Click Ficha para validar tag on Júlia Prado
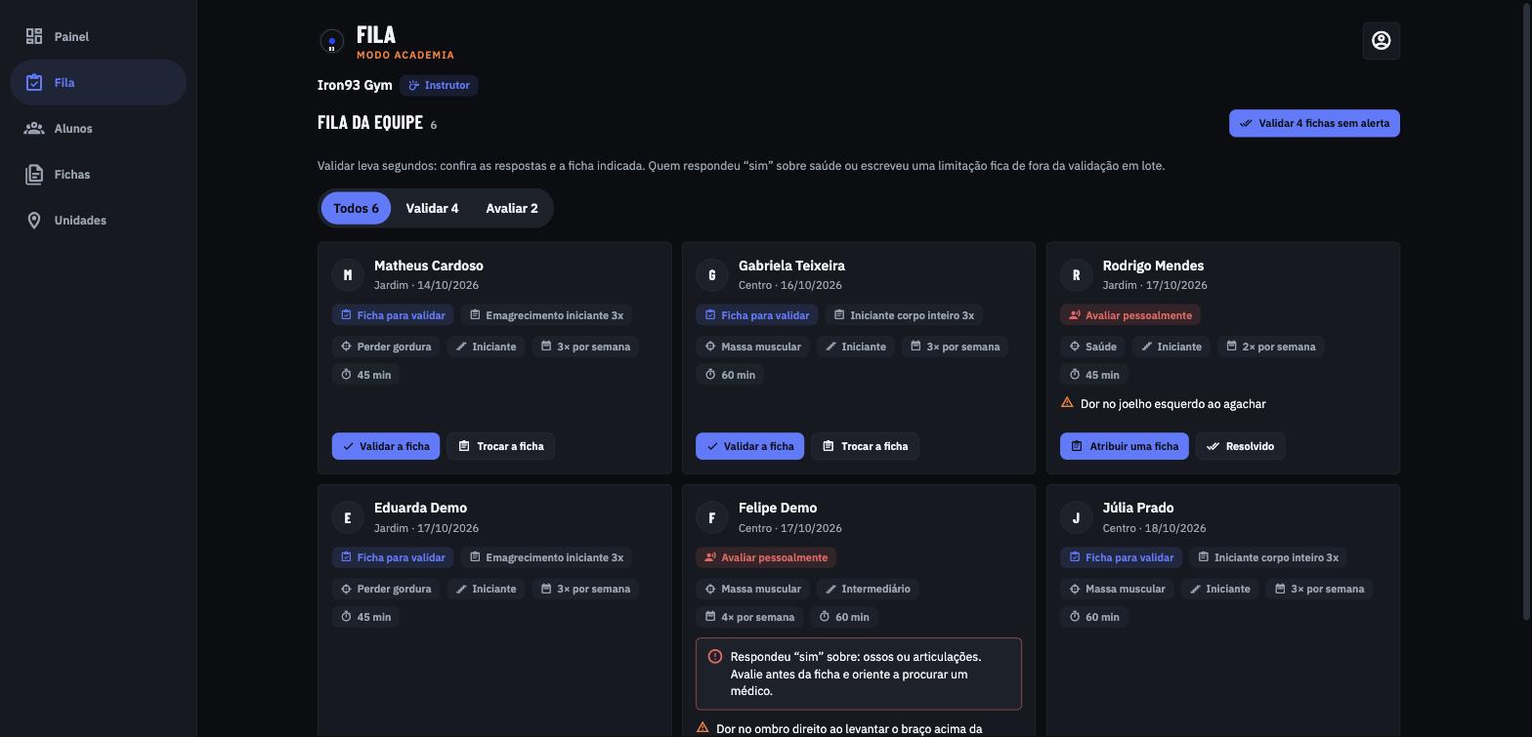The height and width of the screenshot is (737, 1532). [x=1122, y=557]
